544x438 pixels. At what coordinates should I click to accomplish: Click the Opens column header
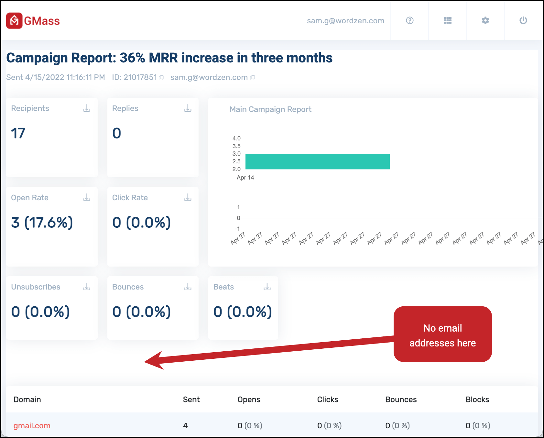249,400
